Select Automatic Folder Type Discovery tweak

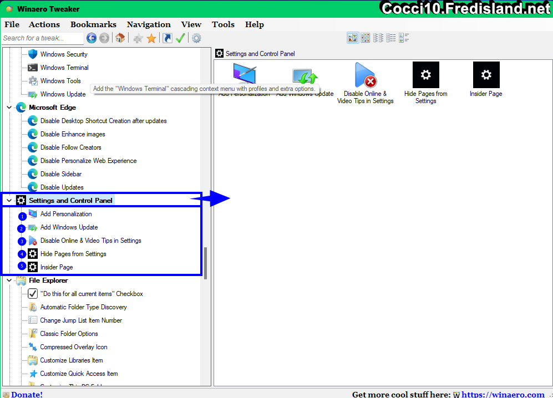pyautogui.click(x=83, y=308)
